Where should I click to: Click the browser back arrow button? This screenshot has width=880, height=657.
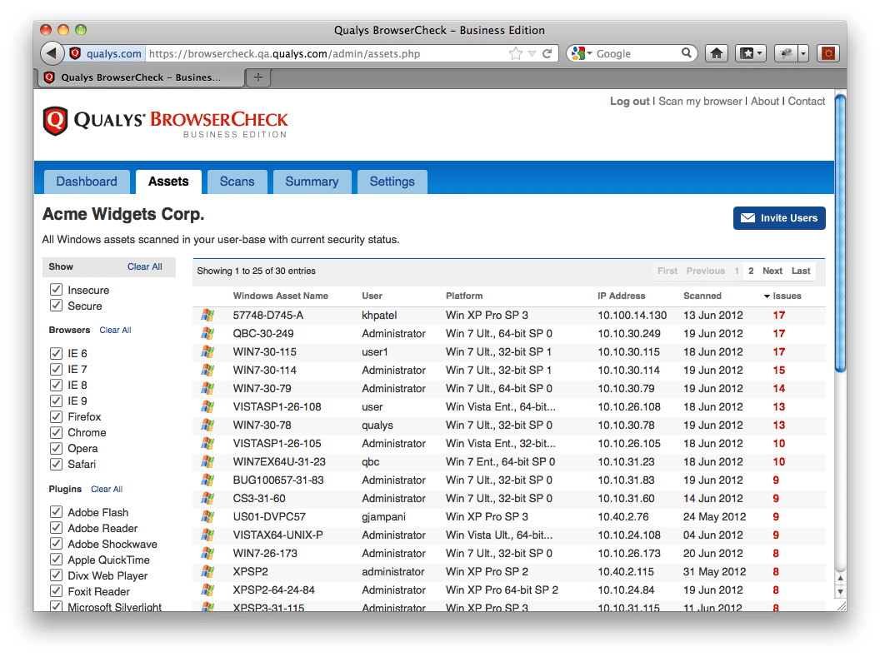[52, 53]
